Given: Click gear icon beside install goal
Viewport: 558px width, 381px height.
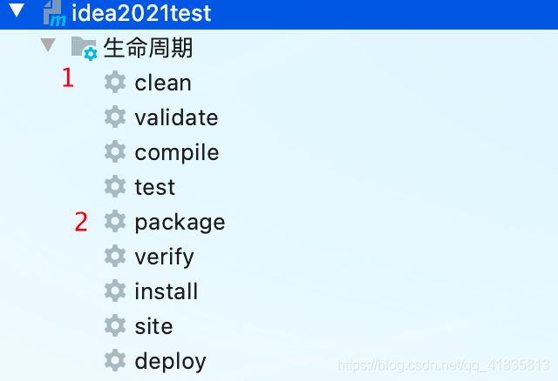Looking at the screenshot, I should click(x=115, y=291).
